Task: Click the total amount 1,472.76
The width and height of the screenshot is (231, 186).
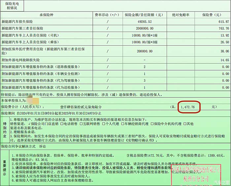Action: (x=188, y=107)
